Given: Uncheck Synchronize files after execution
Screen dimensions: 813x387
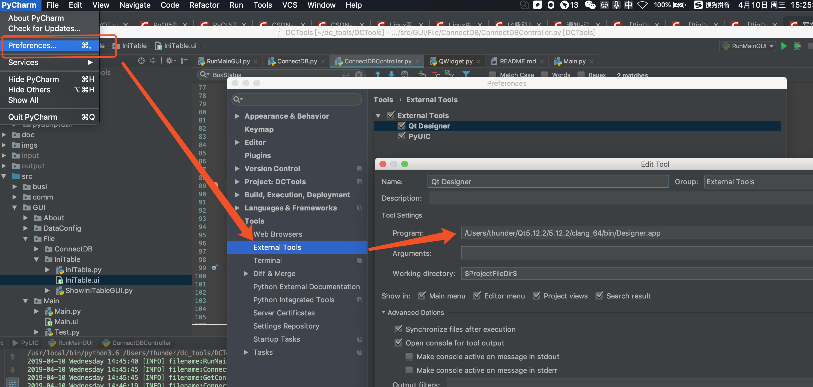Looking at the screenshot, I should [399, 329].
